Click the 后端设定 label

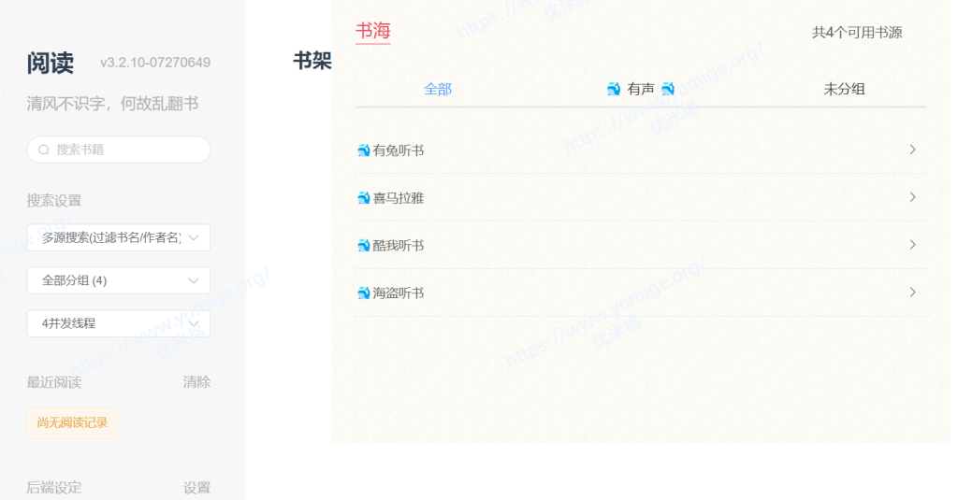54,487
